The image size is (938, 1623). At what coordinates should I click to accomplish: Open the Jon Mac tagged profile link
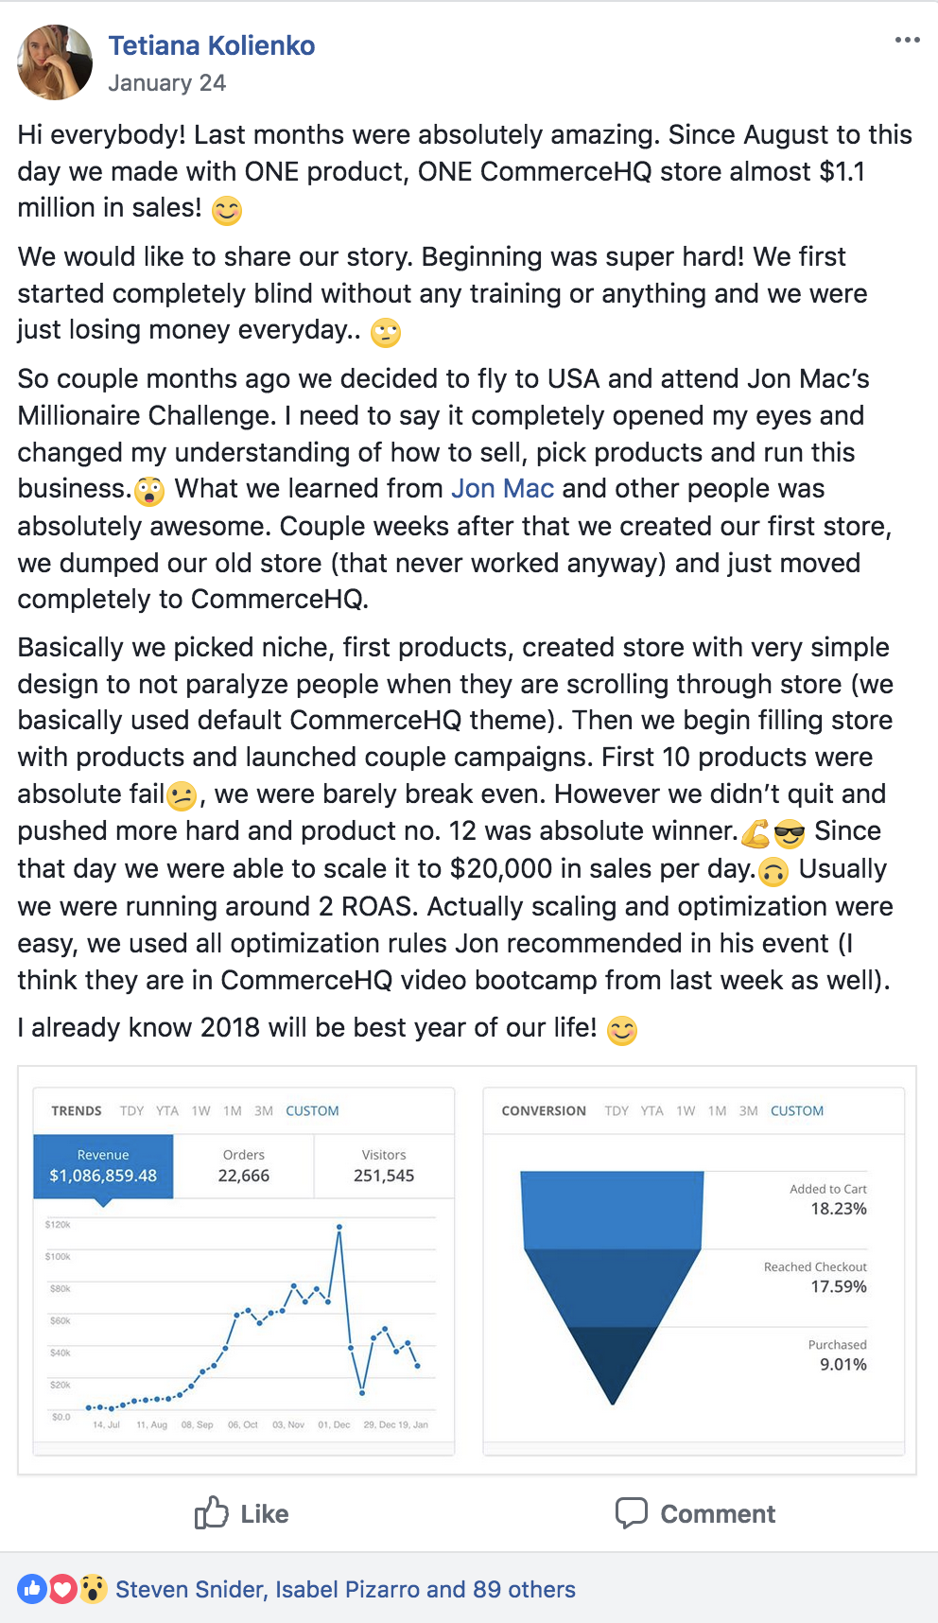(502, 489)
